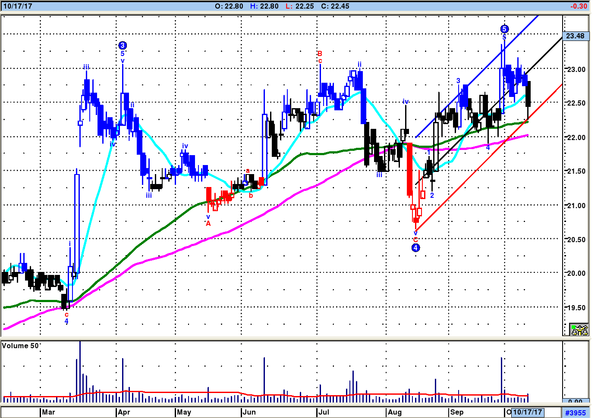Image resolution: width=604 pixels, height=418 pixels.
Task: Click the #3955 box in bottom-right corner
Action: click(576, 412)
